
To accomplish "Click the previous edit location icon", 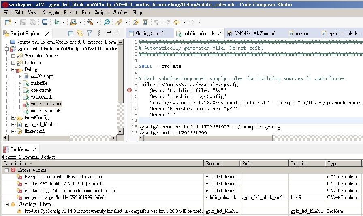I will tap(157, 22).
